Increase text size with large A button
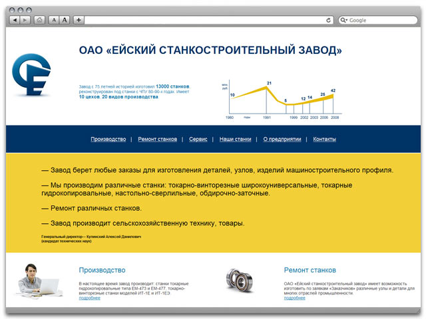426x319 pixels. point(65,20)
